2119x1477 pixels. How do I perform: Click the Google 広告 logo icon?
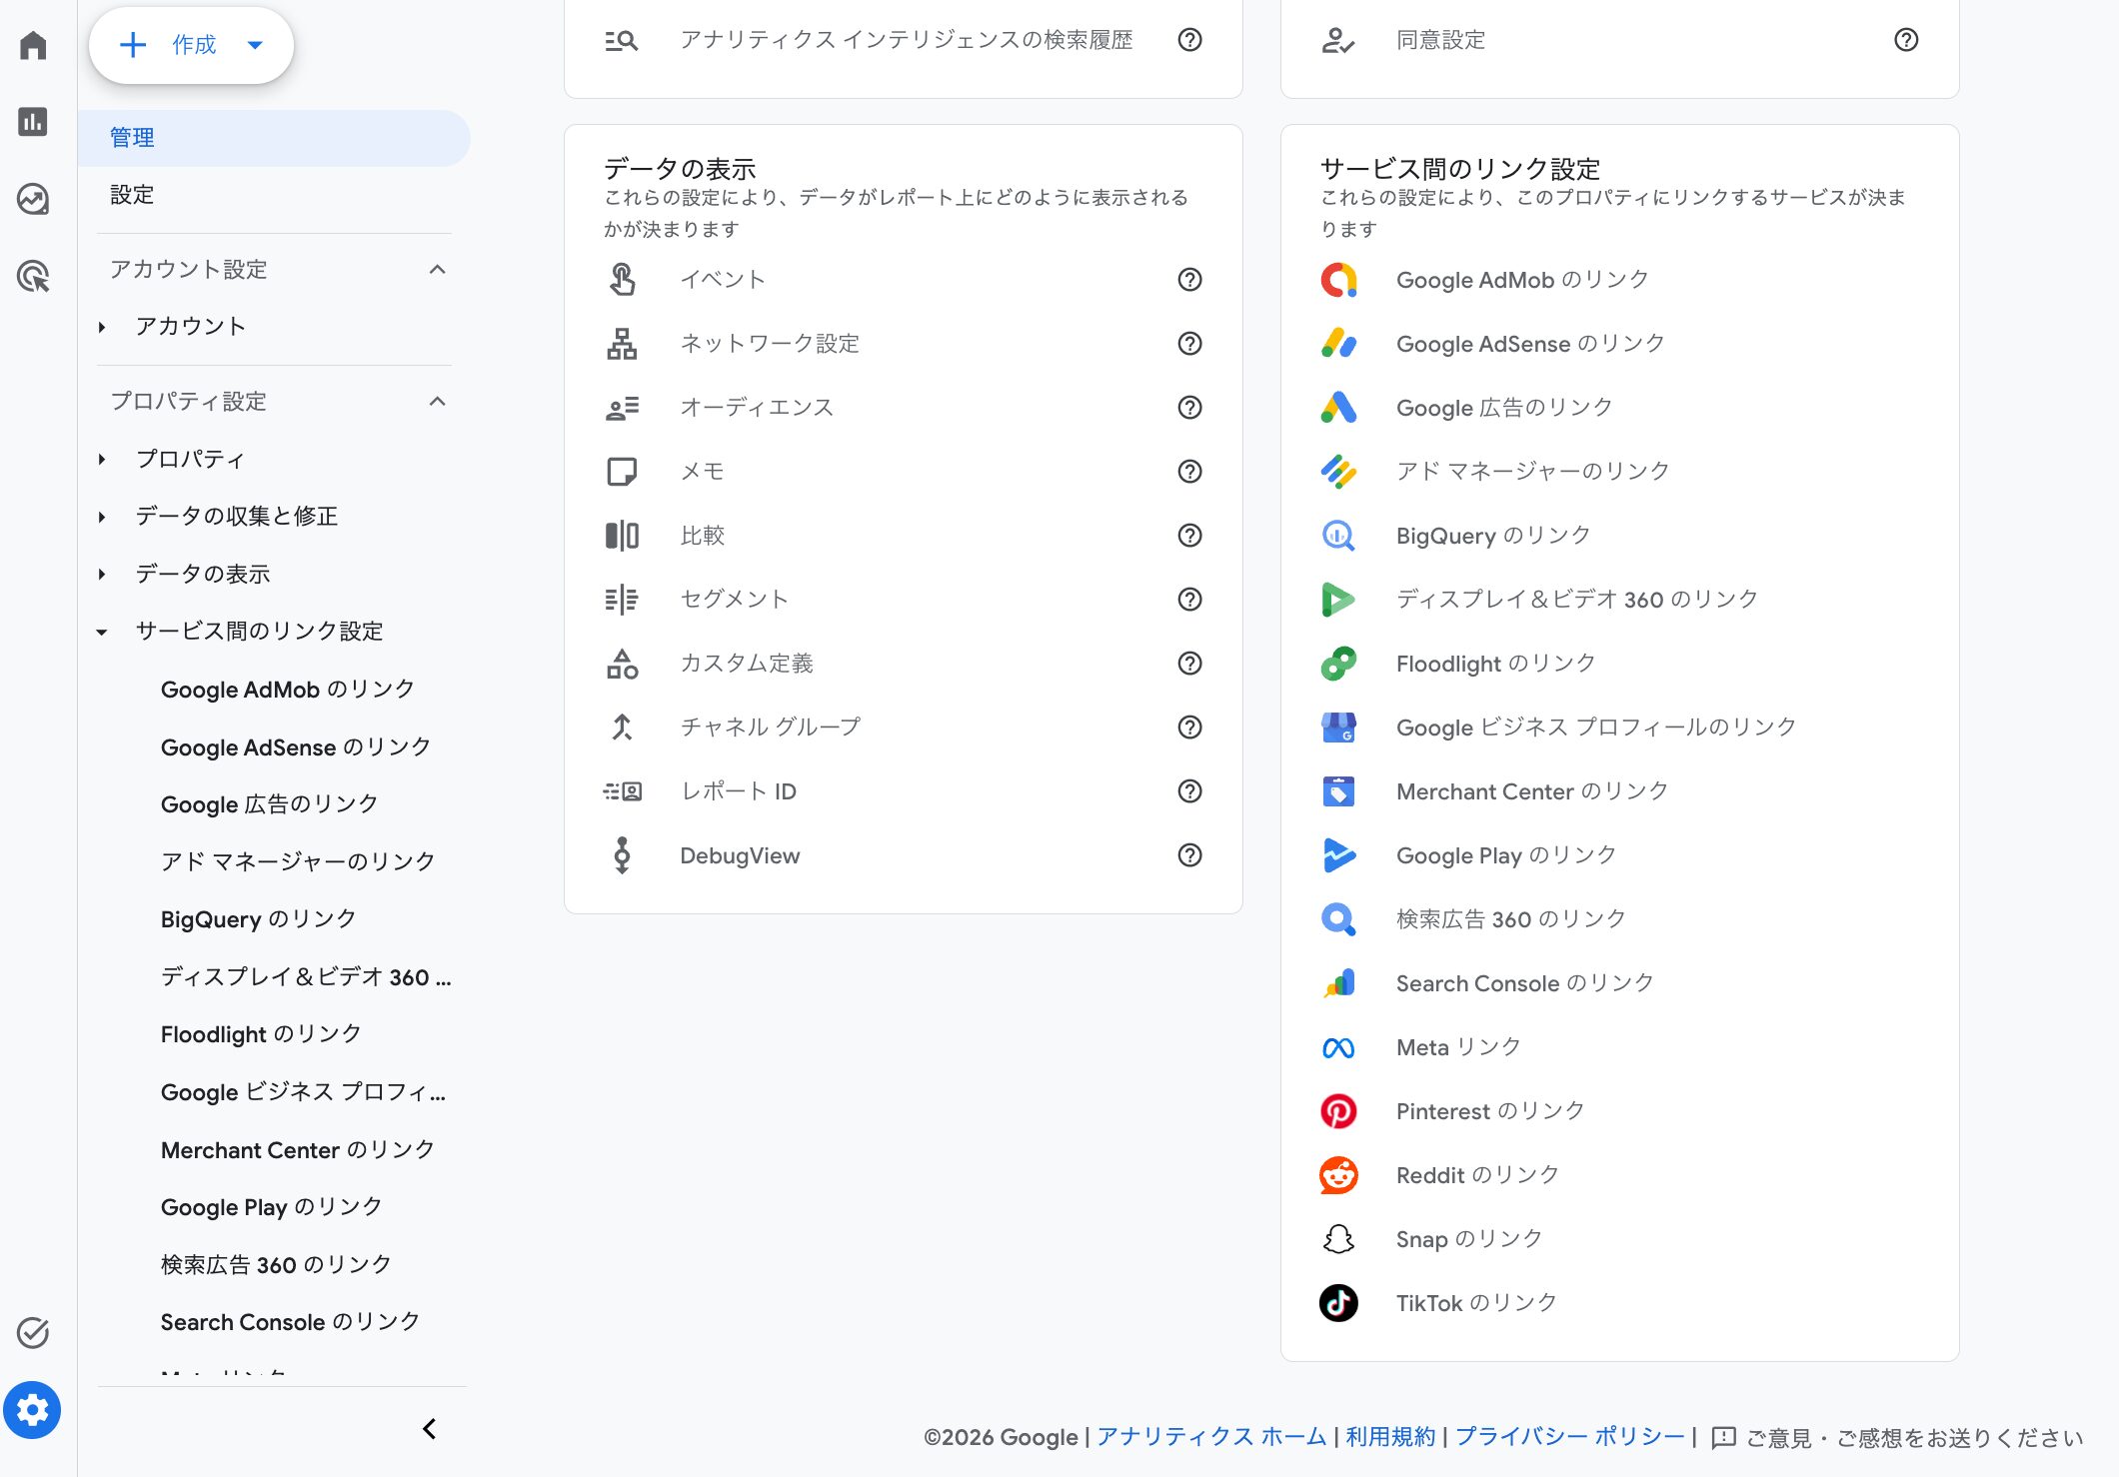pos(1338,408)
